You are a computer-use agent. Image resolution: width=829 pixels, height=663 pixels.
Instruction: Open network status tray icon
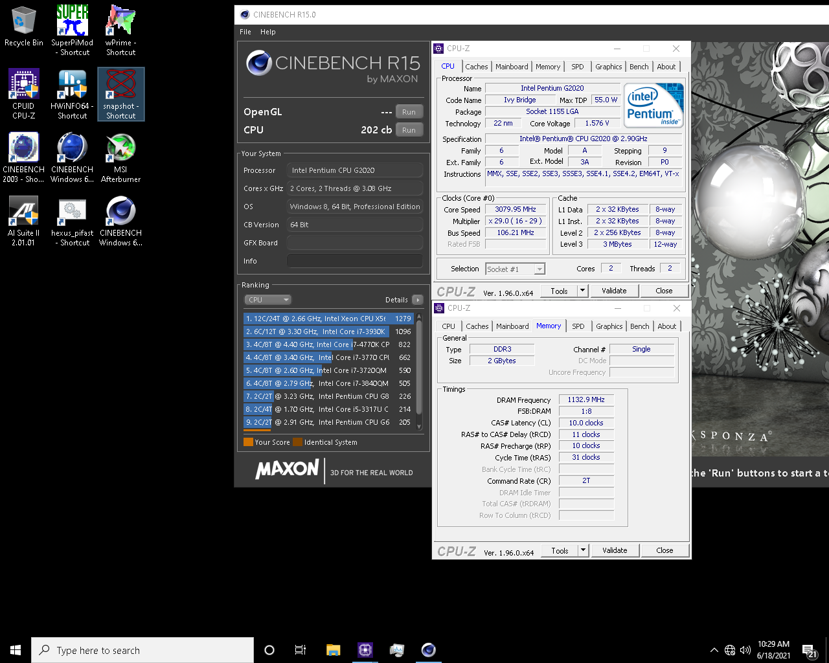pyautogui.click(x=730, y=650)
